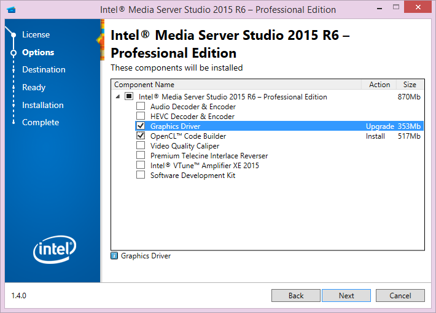
Task: Select the OpenCL Code Builder row label
Action: click(x=189, y=136)
